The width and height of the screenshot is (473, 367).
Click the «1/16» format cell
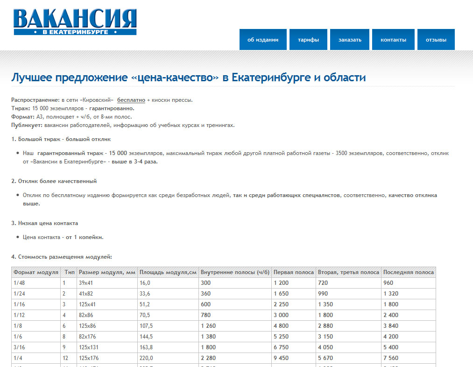tap(36, 304)
